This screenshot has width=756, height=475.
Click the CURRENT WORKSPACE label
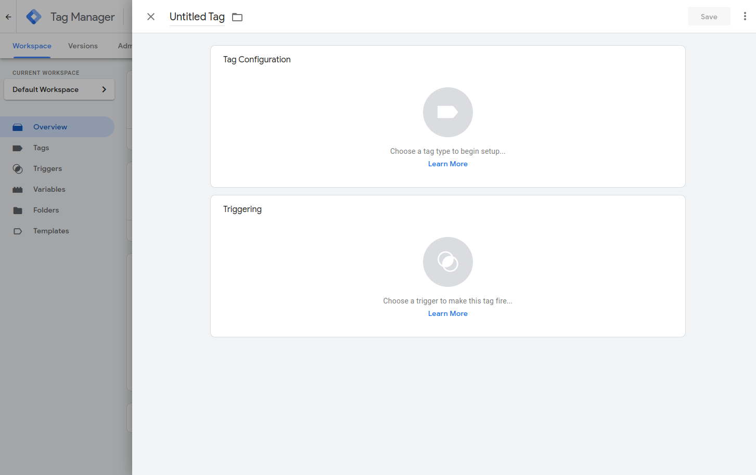(x=46, y=73)
